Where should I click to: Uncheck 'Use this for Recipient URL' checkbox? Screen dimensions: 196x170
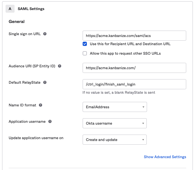(x=85, y=44)
